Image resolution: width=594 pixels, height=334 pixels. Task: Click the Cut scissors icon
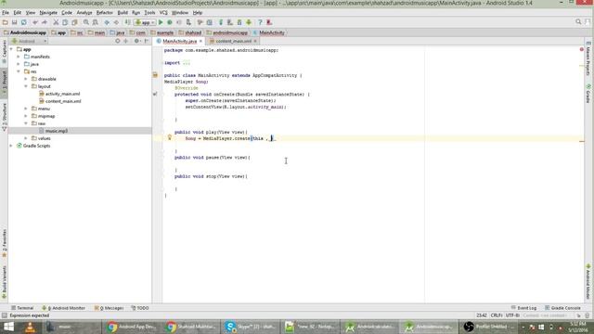pos(56,22)
